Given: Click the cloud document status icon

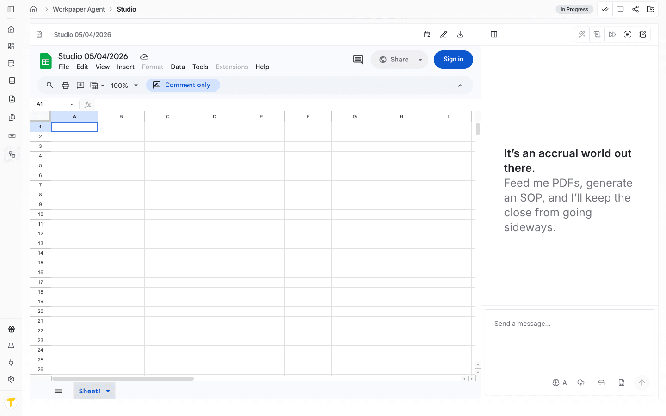Looking at the screenshot, I should pyautogui.click(x=144, y=57).
